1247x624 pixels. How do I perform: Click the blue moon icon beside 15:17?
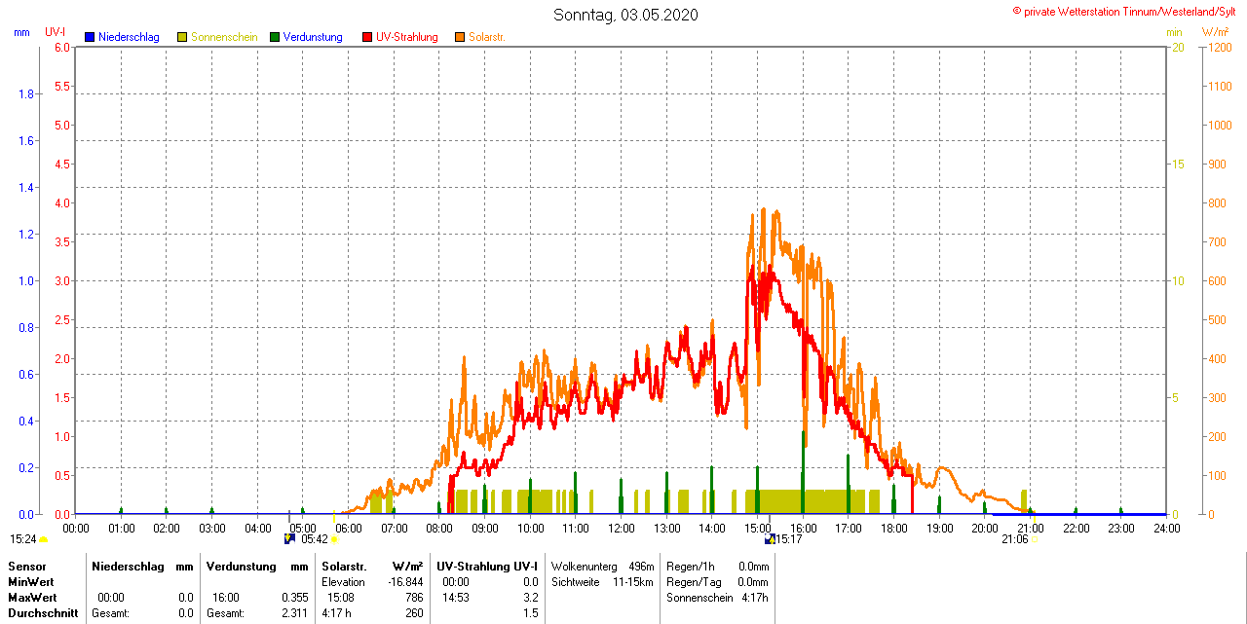coord(770,538)
